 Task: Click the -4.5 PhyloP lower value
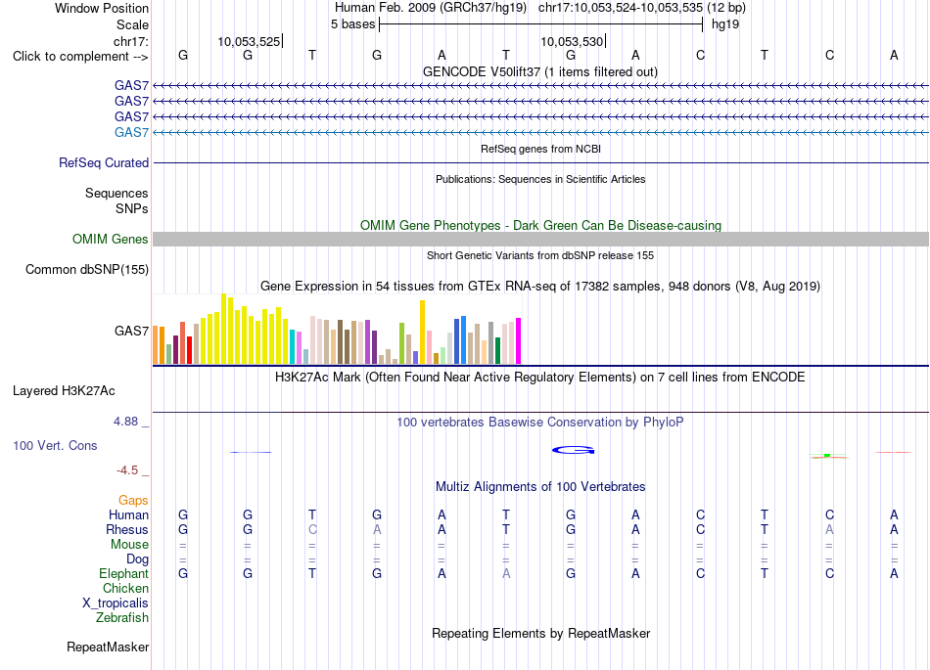click(127, 470)
